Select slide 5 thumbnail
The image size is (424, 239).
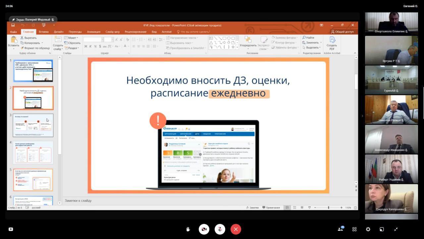point(33,180)
